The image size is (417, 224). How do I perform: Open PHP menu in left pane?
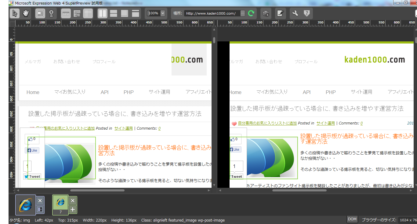[129, 92]
